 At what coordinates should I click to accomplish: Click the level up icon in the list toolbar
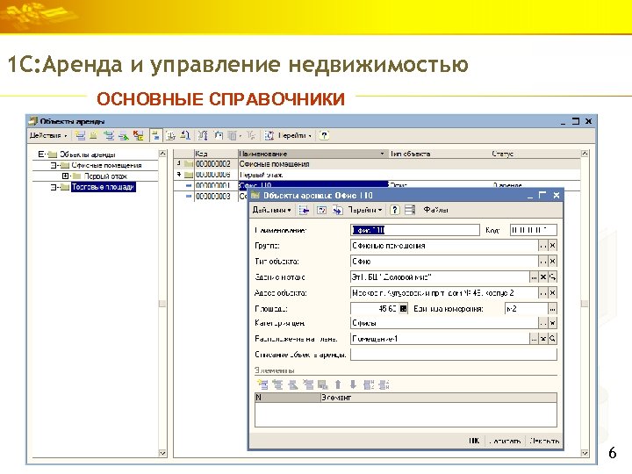tap(185, 135)
